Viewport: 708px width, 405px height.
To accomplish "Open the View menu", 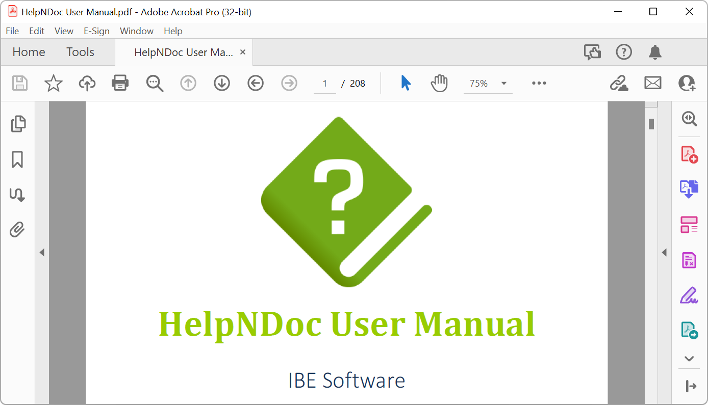I will tap(64, 31).
